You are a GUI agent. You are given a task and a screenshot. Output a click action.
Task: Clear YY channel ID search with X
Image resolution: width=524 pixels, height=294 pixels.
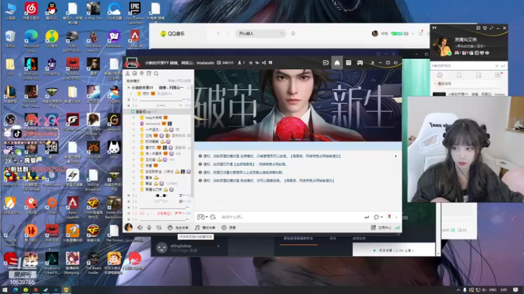496,66
